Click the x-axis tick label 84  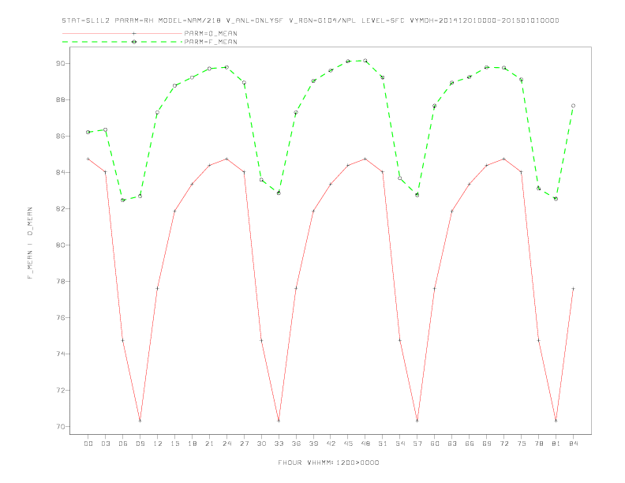coord(573,444)
